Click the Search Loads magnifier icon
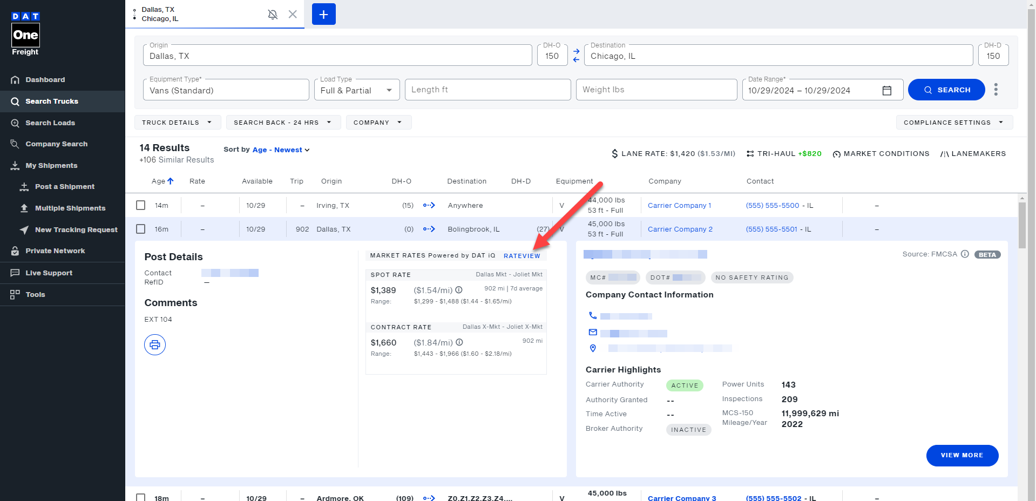The height and width of the screenshot is (501, 1036). pos(15,123)
